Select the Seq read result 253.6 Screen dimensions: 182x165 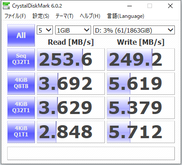71,59
